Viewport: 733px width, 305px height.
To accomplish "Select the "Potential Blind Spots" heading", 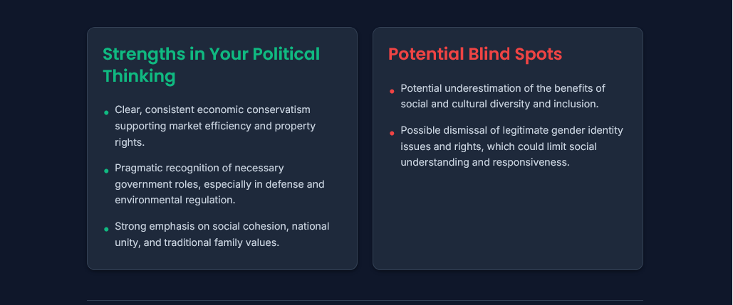I will [x=475, y=54].
